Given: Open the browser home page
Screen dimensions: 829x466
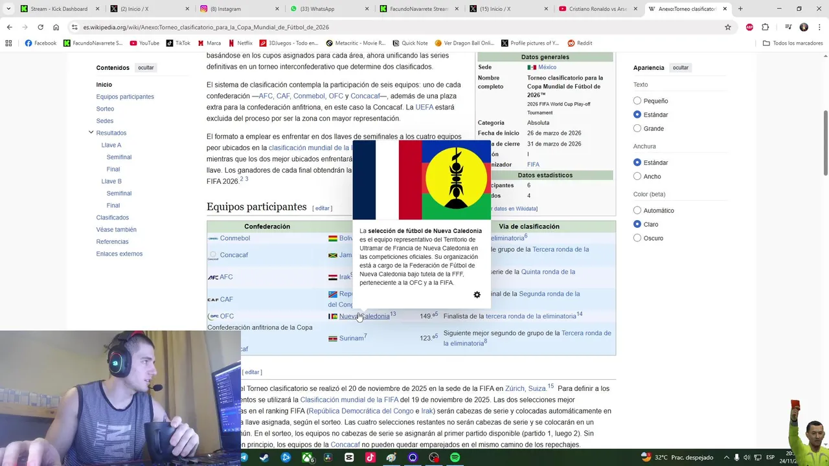Looking at the screenshot, I should point(56,27).
